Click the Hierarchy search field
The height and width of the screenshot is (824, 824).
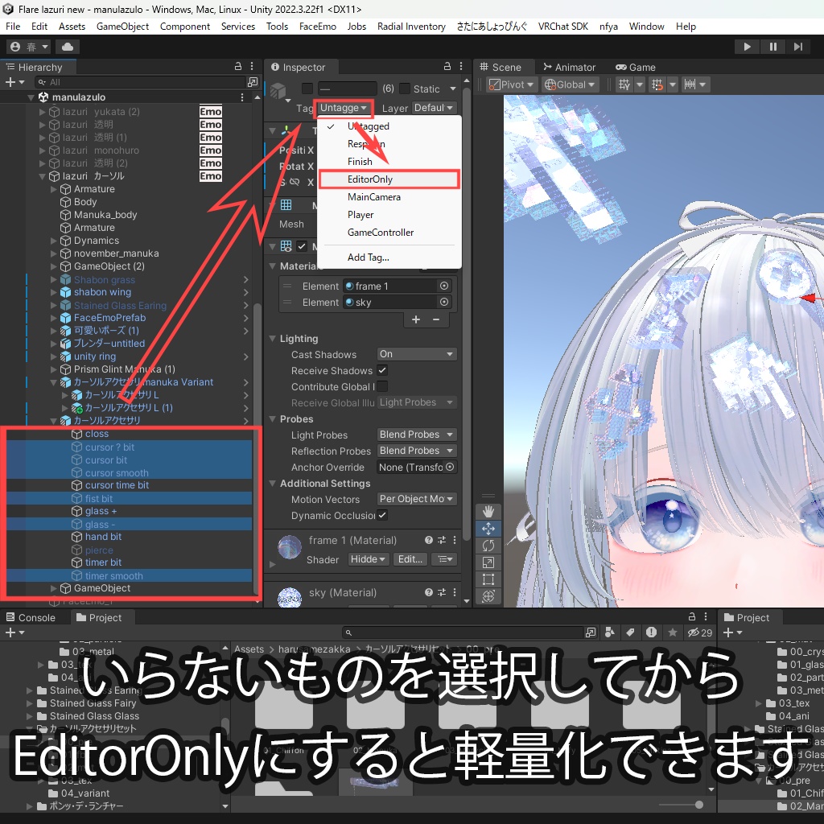click(x=141, y=82)
